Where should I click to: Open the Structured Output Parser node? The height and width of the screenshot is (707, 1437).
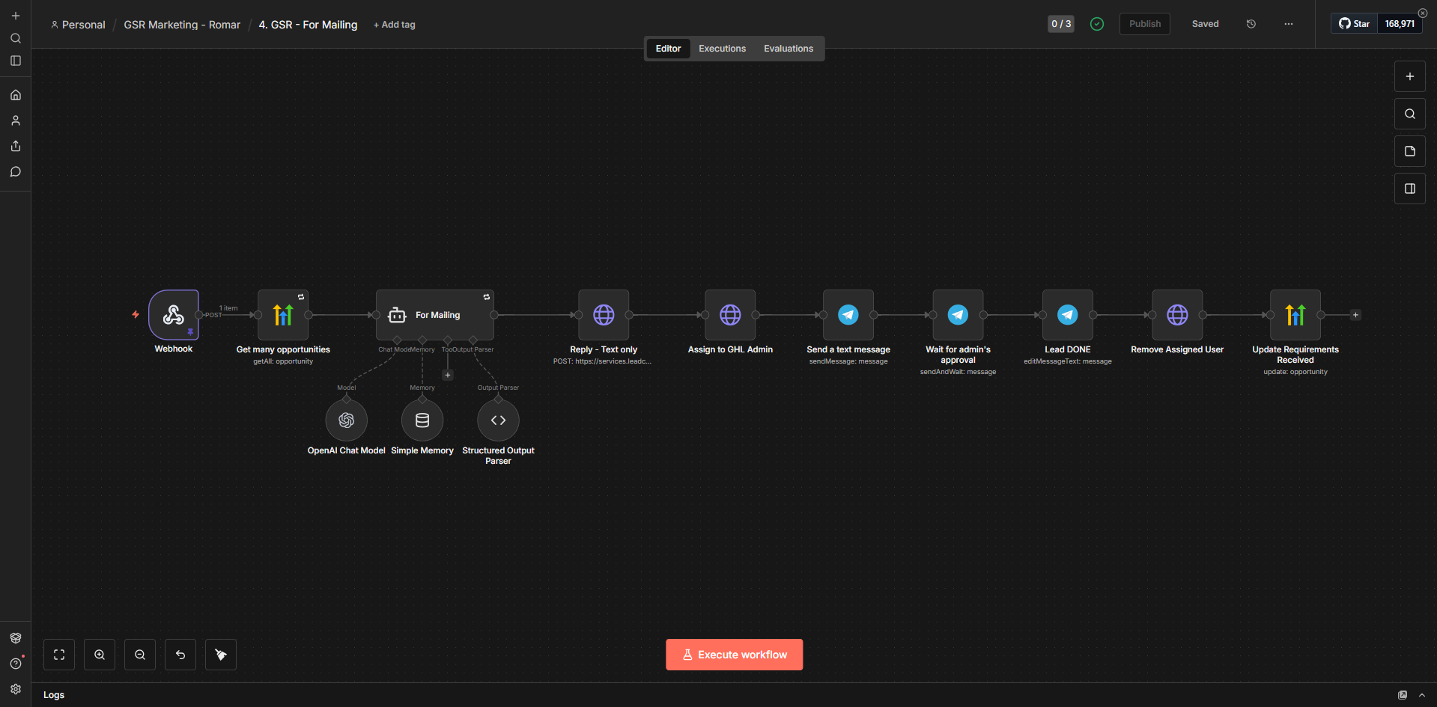[x=498, y=420]
